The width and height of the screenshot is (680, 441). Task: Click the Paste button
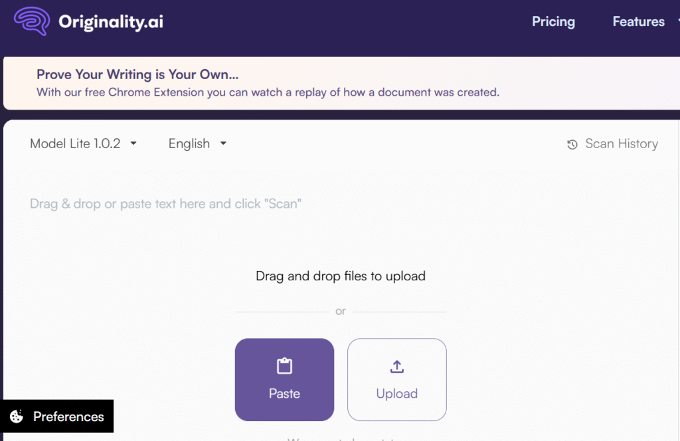tap(284, 380)
